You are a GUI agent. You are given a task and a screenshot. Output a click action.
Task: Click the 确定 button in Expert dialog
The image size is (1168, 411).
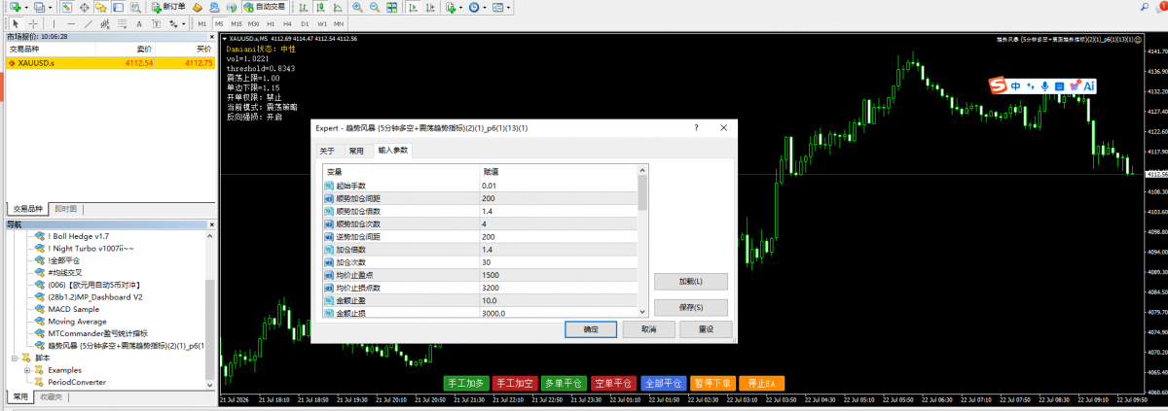(591, 329)
